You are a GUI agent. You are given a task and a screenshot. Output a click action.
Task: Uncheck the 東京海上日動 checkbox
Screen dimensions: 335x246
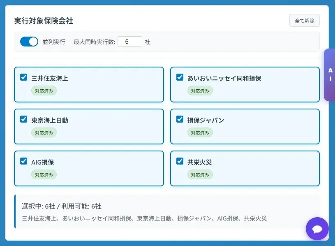(x=23, y=119)
